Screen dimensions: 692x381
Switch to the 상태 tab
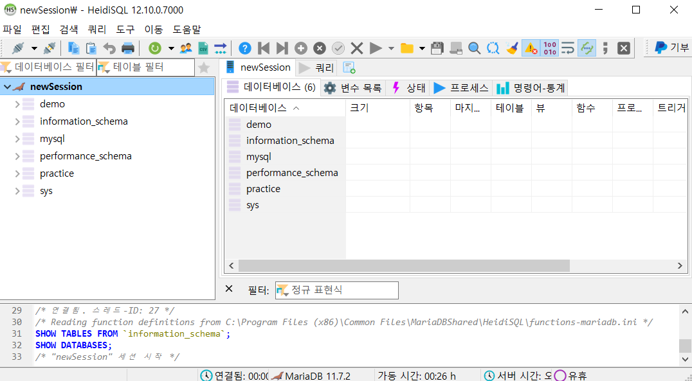(408, 88)
